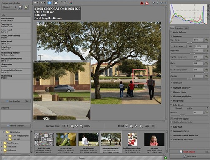Expand the Channel Mixer section
The width and height of the screenshot is (210, 160).
click(x=179, y=92)
